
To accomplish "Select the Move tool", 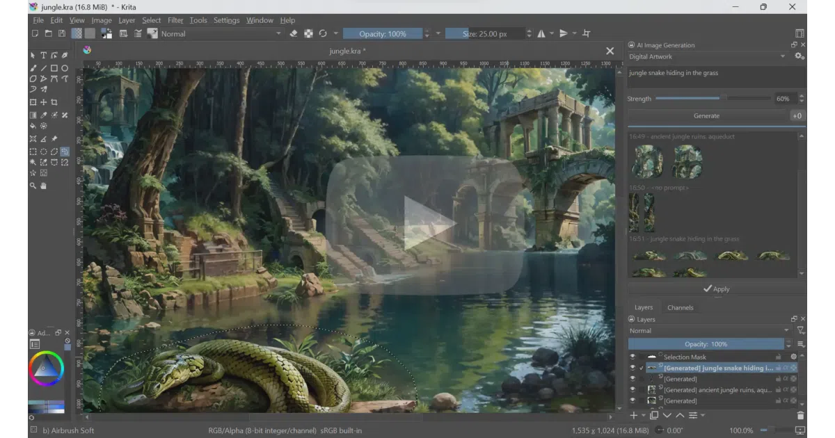I will point(43,102).
